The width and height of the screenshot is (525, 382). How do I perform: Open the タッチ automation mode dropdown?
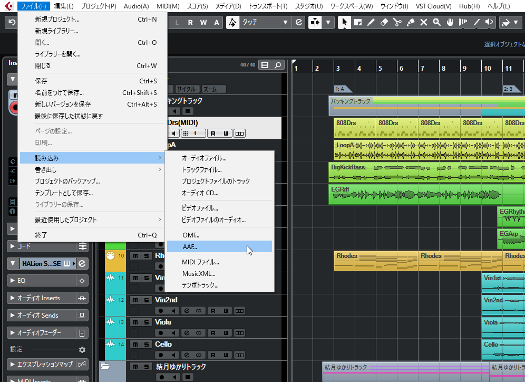tap(285, 23)
